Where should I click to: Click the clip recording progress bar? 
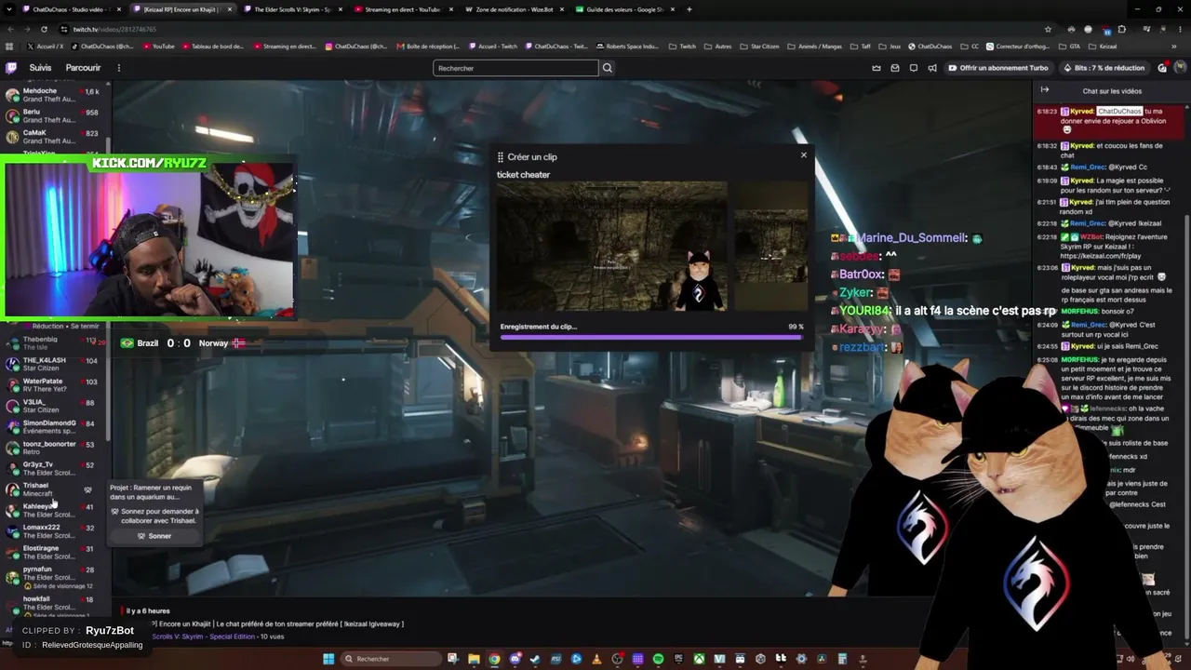651,337
